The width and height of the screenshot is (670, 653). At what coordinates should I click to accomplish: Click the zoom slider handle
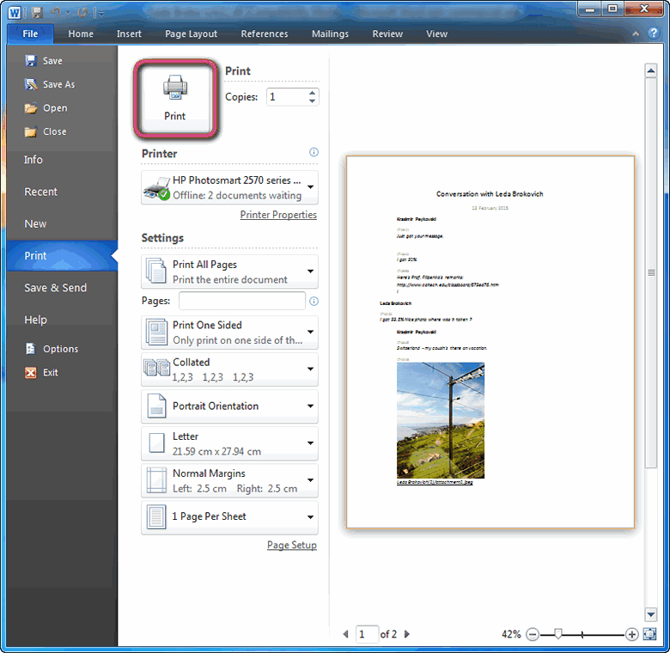pyautogui.click(x=557, y=634)
